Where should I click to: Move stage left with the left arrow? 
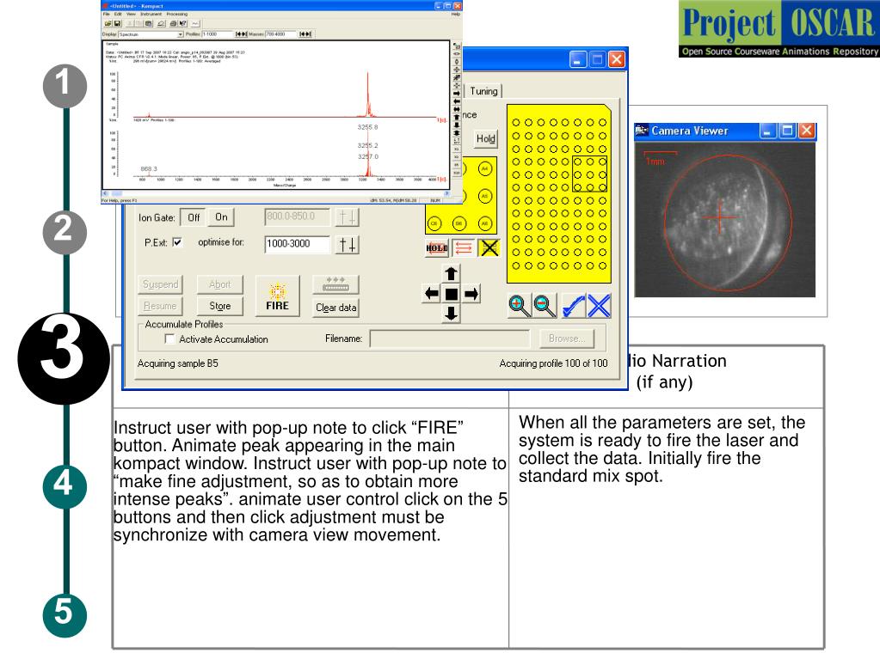pyautogui.click(x=431, y=294)
